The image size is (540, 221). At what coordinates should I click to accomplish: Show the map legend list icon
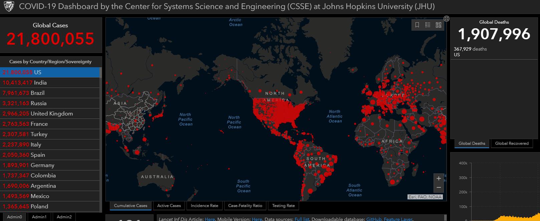[x=428, y=25]
